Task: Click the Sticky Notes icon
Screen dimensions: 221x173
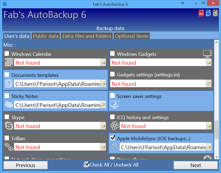Action: tap(9, 105)
